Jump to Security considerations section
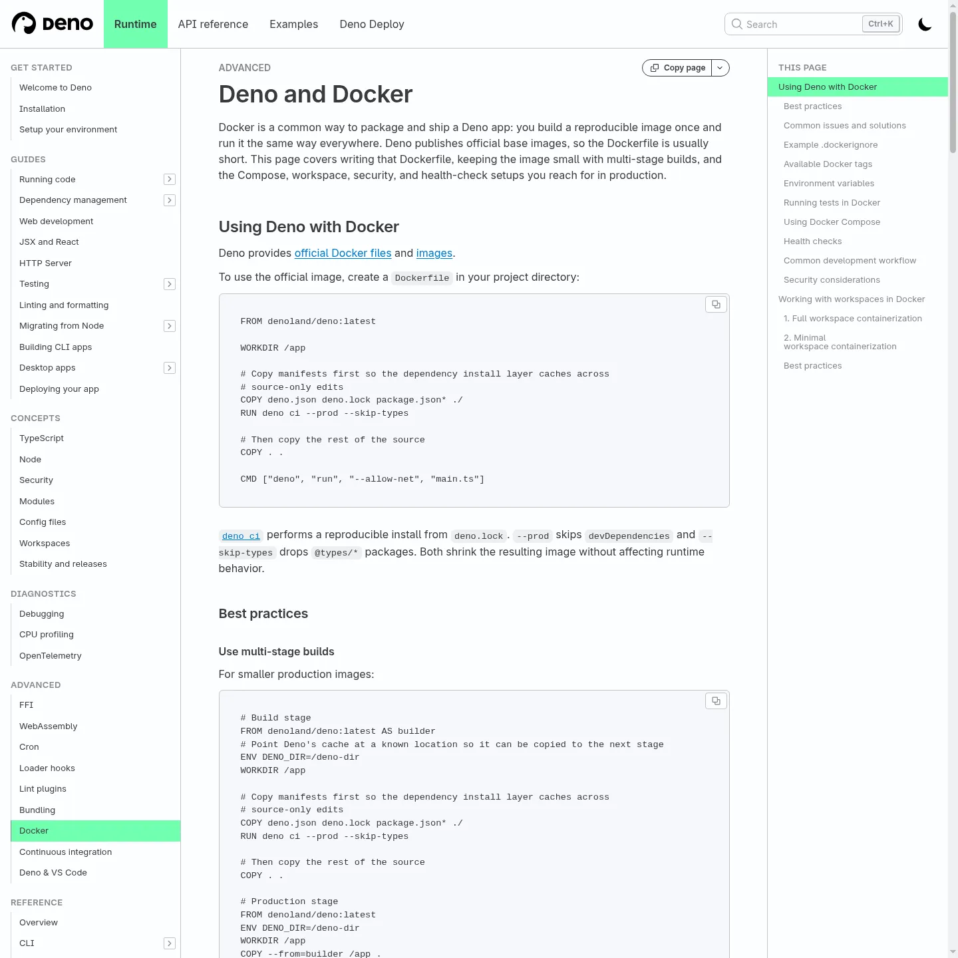This screenshot has height=958, width=958. 832,280
